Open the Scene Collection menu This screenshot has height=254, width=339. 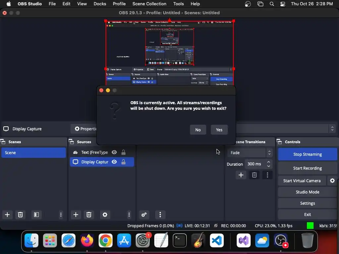[x=149, y=4]
